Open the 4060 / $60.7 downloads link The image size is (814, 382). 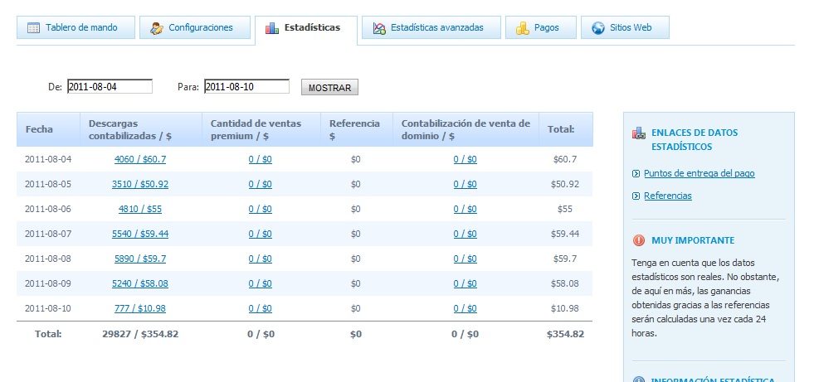click(140, 159)
